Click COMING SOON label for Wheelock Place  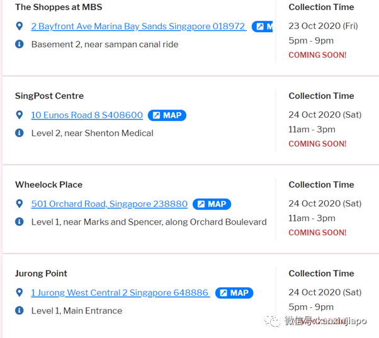[317, 232]
